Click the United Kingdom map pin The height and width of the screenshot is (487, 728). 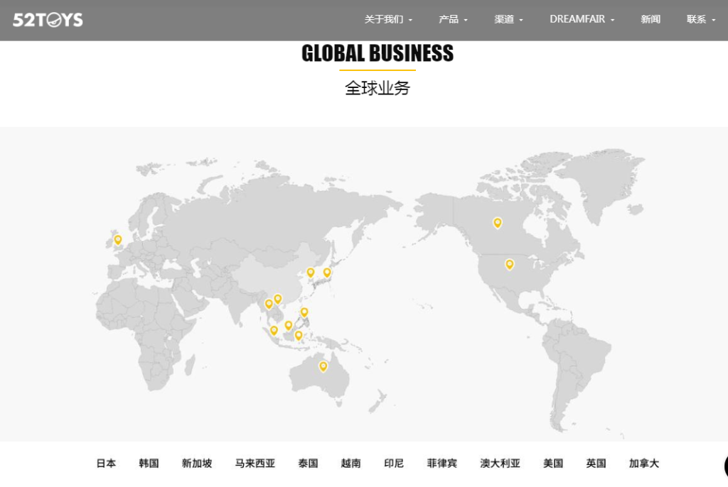tap(118, 240)
